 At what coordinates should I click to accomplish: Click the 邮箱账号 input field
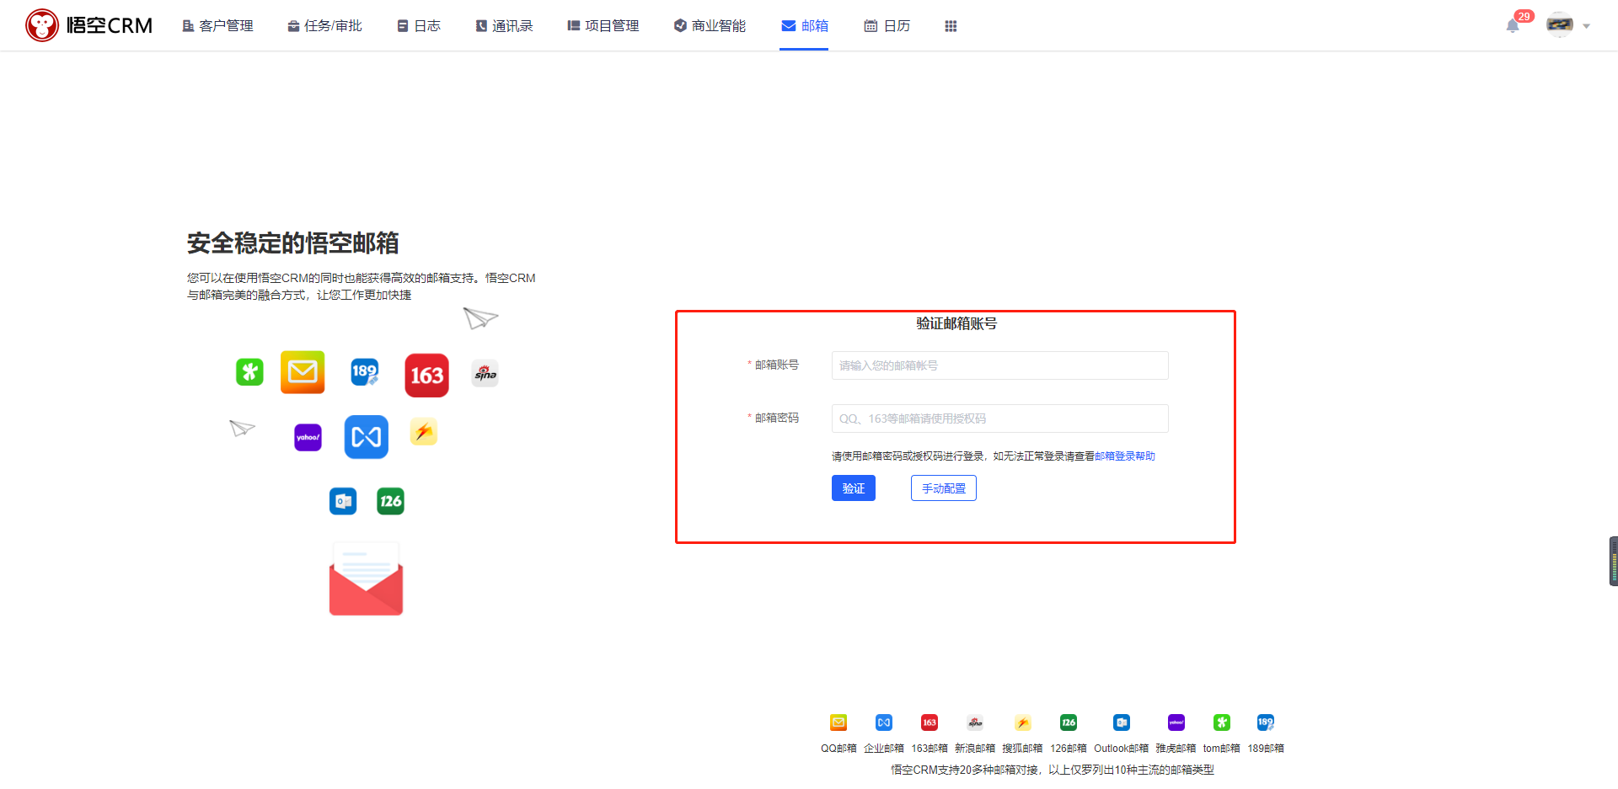(x=999, y=365)
